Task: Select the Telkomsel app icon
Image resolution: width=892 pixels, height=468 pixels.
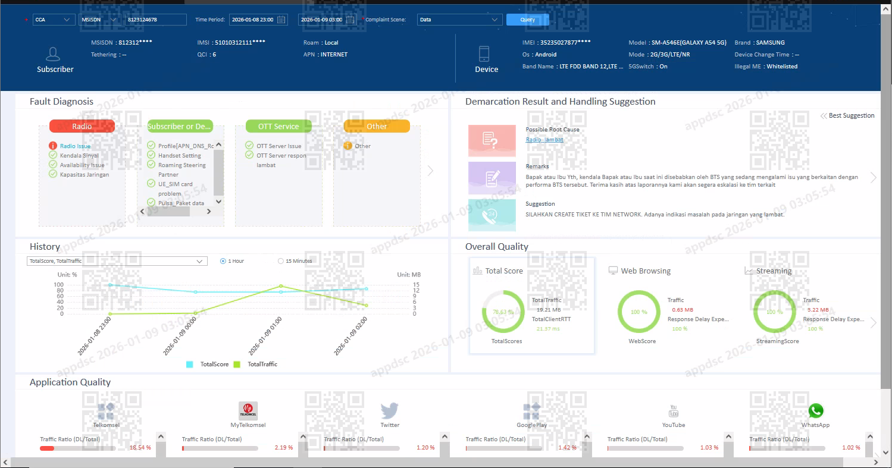Action: 105,411
